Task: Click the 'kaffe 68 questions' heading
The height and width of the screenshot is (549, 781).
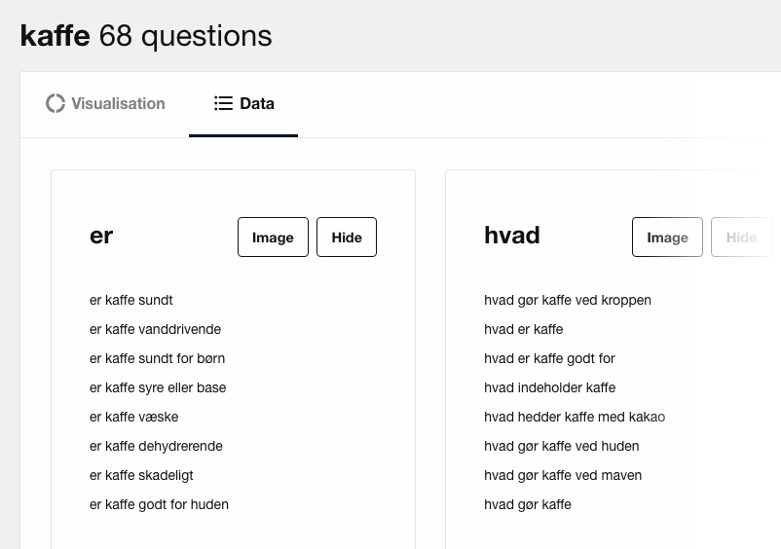Action: 146,36
